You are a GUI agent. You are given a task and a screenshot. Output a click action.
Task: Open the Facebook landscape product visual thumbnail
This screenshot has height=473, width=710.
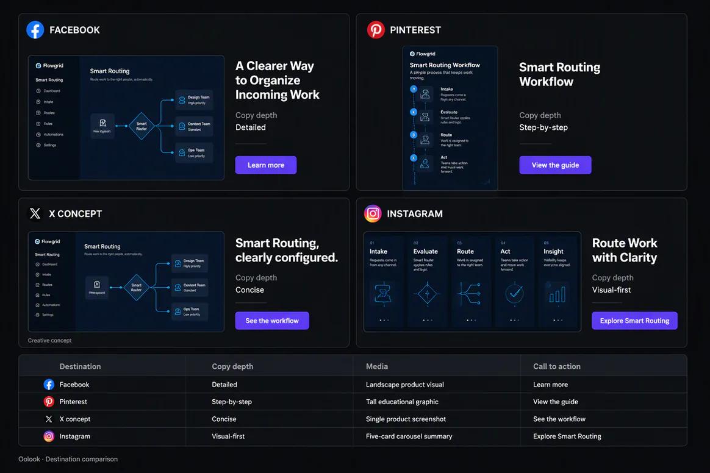126,118
